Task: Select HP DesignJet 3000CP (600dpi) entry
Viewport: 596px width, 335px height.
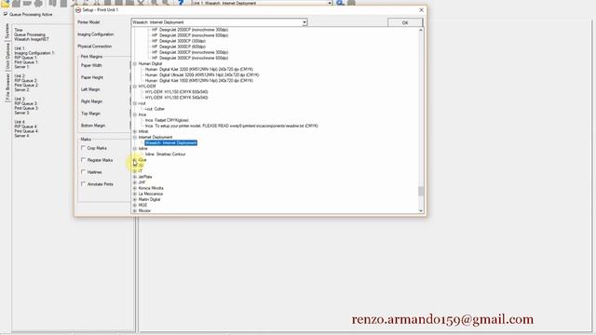Action: (179, 47)
